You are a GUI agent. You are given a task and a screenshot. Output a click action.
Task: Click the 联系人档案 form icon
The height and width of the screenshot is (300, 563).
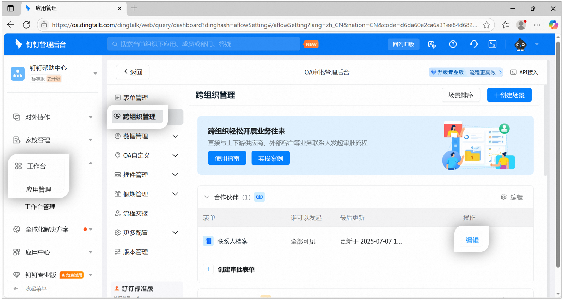208,241
